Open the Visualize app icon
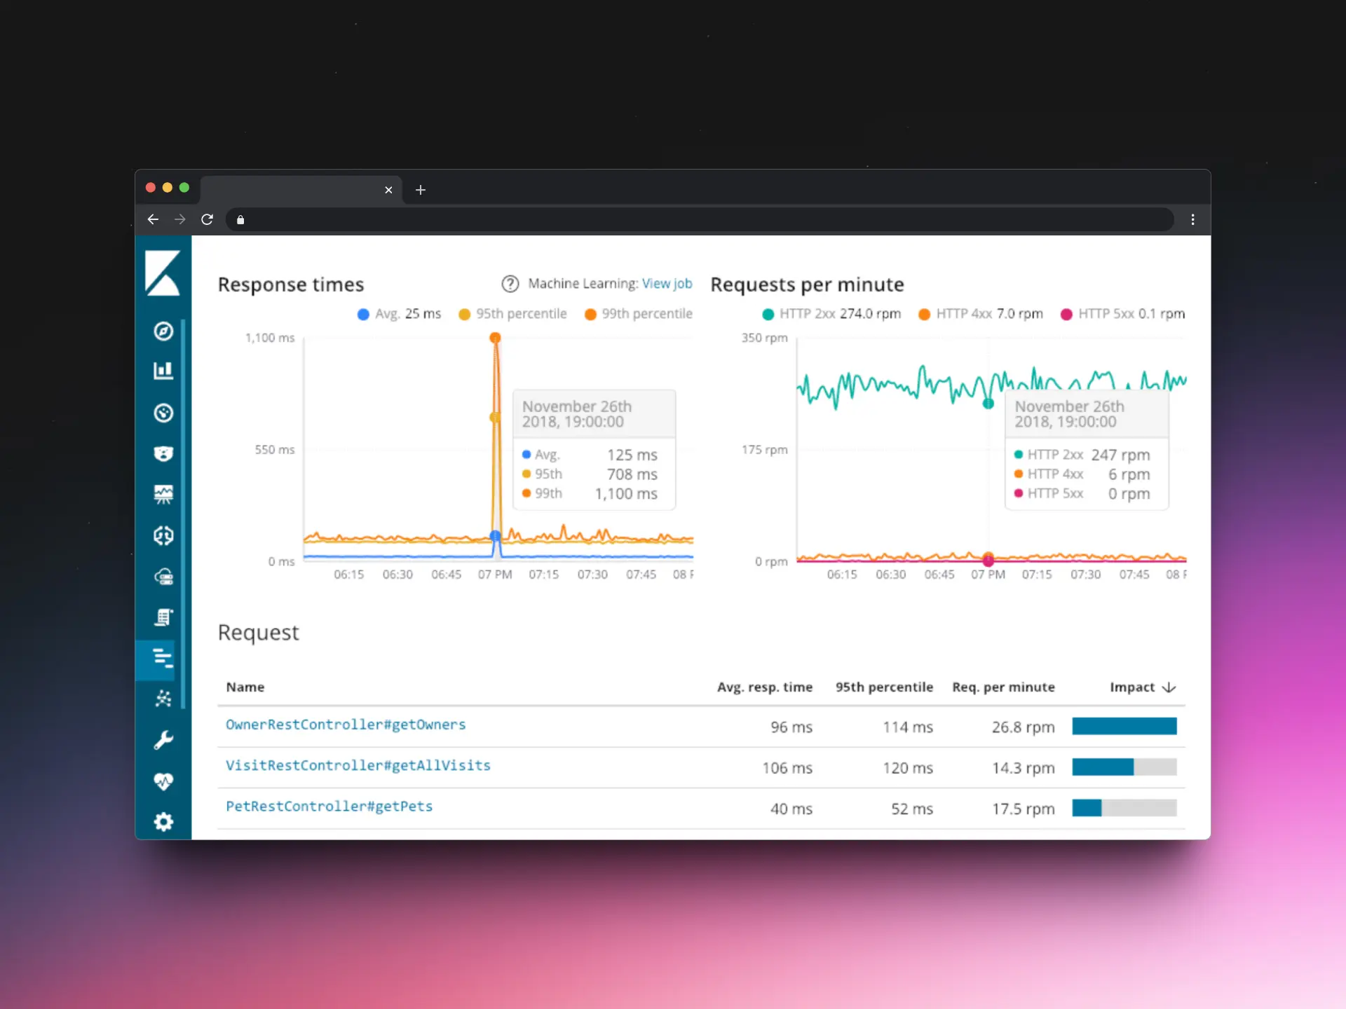Image resolution: width=1346 pixels, height=1009 pixels. pos(163,371)
